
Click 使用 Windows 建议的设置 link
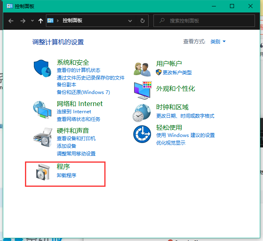pyautogui.click(x=185, y=135)
